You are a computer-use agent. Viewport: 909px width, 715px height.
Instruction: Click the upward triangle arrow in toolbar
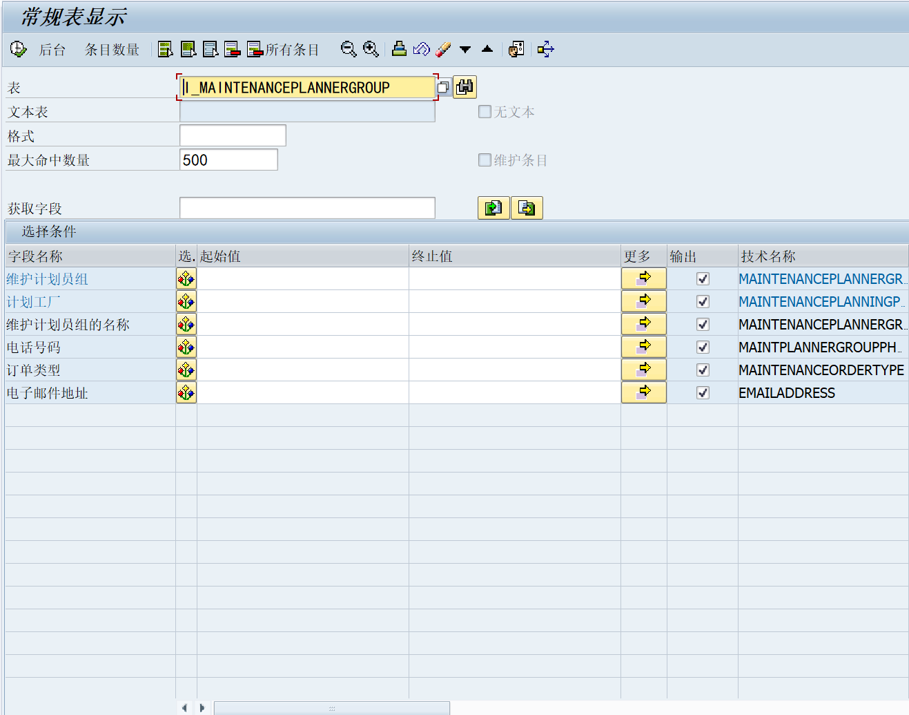(487, 49)
